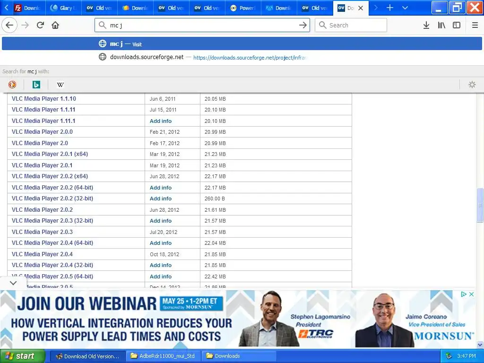Click the go arrow in the address bar
Viewport: 484px width, 363px height.
click(303, 25)
